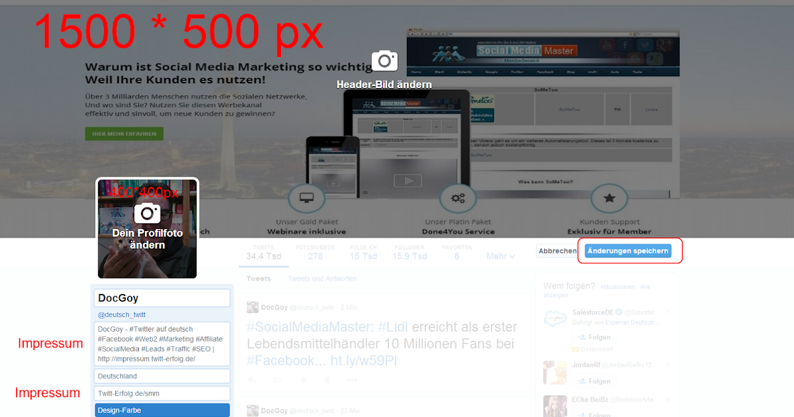Click the 2 Min. tweet timestamp
Screen dimensions: 794x417
348,308
